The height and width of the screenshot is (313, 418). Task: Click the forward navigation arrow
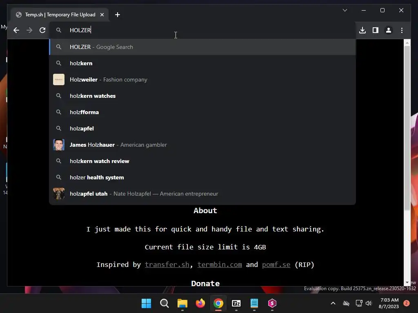(29, 30)
